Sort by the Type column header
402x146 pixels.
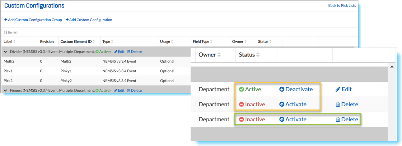[108, 42]
